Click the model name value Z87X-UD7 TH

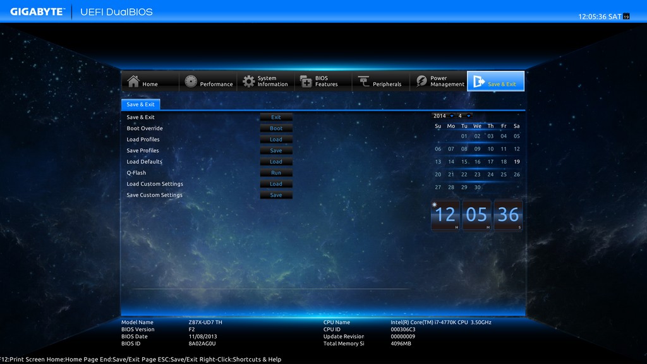click(x=205, y=322)
